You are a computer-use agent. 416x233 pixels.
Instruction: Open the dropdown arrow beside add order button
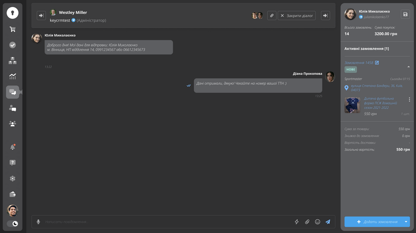[406, 222]
